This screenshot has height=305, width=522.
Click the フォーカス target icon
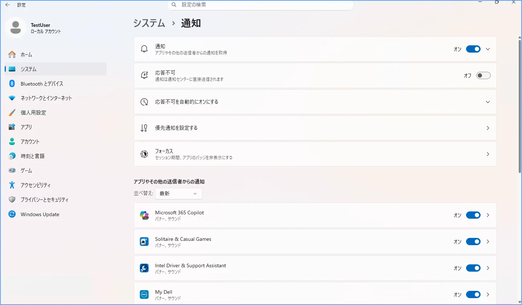tap(144, 154)
